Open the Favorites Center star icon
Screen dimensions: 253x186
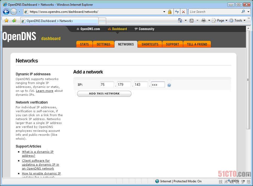tap(7, 20)
